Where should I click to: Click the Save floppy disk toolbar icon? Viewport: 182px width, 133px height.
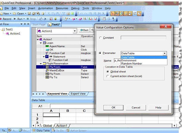[29, 14]
